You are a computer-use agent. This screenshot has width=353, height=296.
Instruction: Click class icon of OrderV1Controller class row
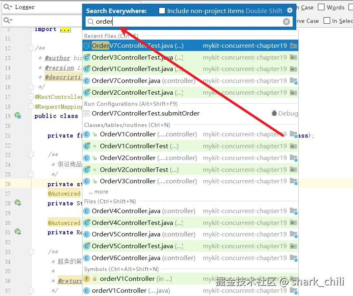pos(87,134)
